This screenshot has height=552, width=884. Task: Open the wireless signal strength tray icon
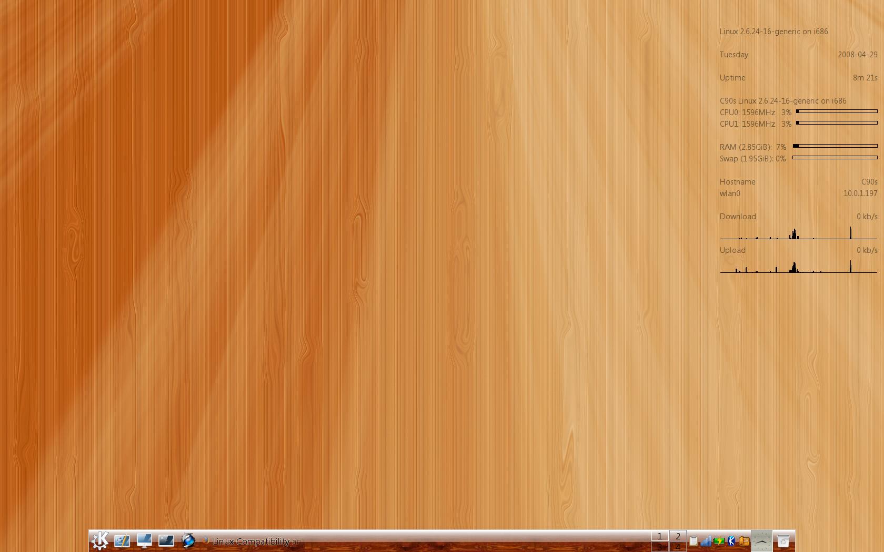point(706,541)
